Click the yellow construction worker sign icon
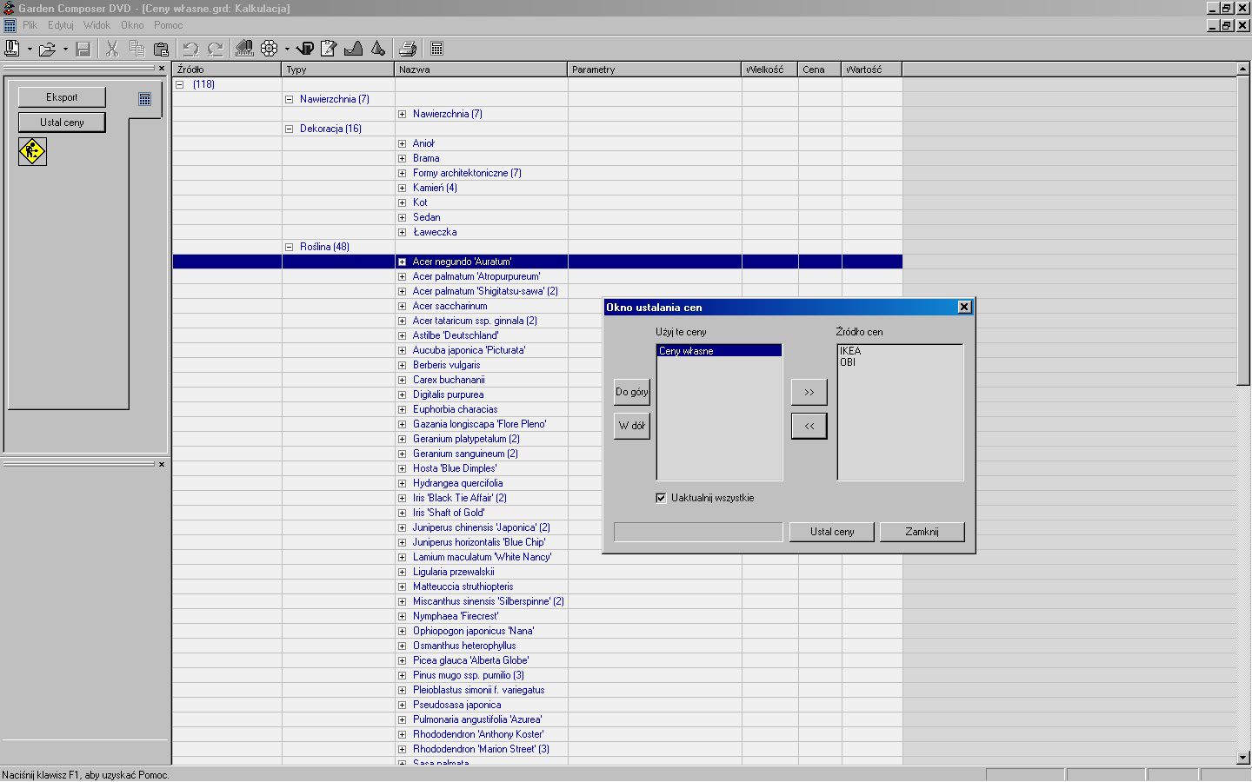1252x782 pixels. point(32,151)
